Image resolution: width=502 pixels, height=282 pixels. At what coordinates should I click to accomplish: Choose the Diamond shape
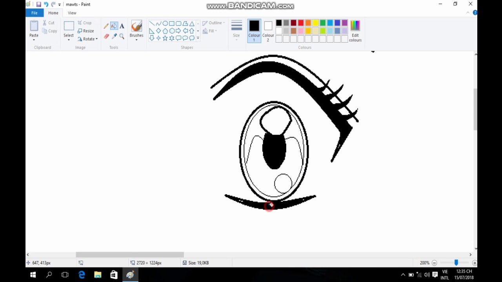pyautogui.click(x=158, y=31)
